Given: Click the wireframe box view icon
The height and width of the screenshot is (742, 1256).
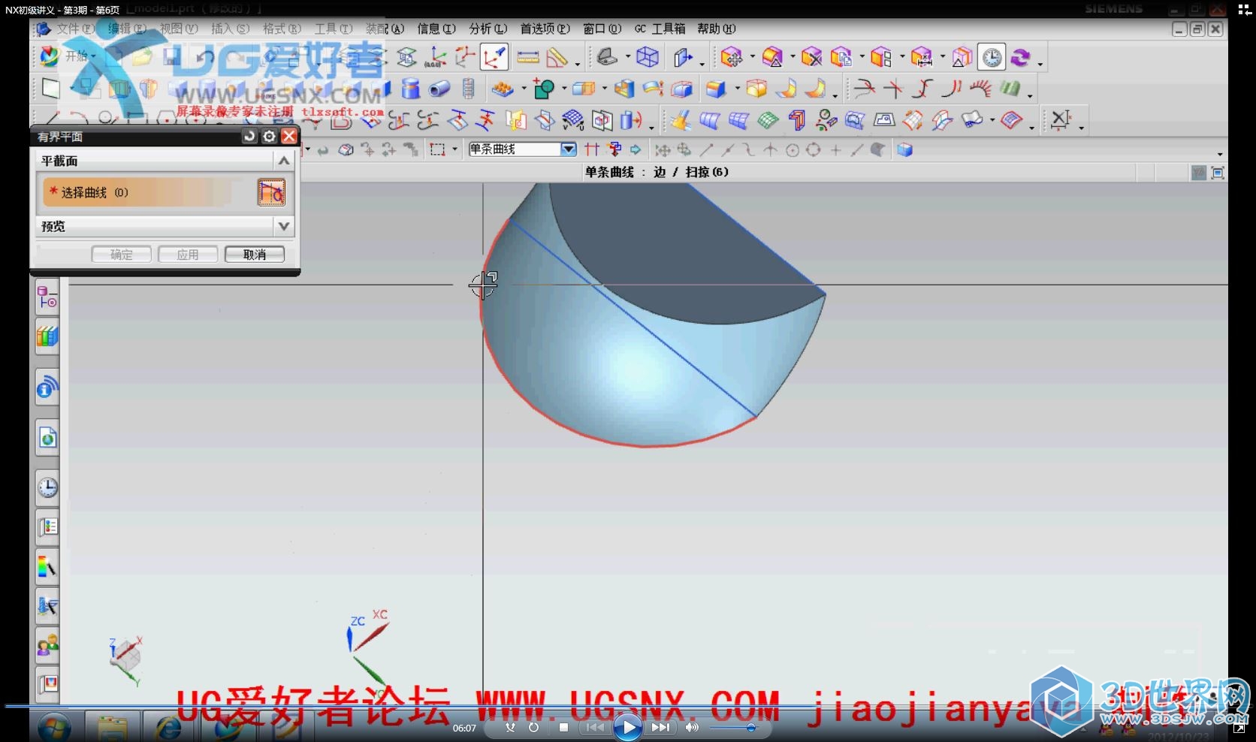Looking at the screenshot, I should click(647, 57).
